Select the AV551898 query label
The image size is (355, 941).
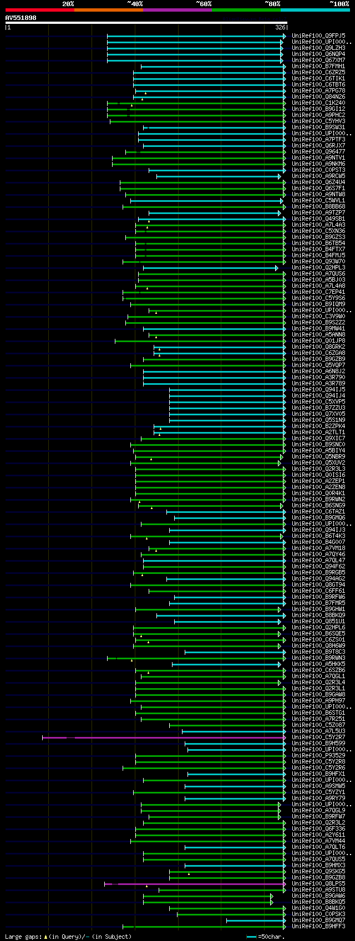tap(21, 18)
